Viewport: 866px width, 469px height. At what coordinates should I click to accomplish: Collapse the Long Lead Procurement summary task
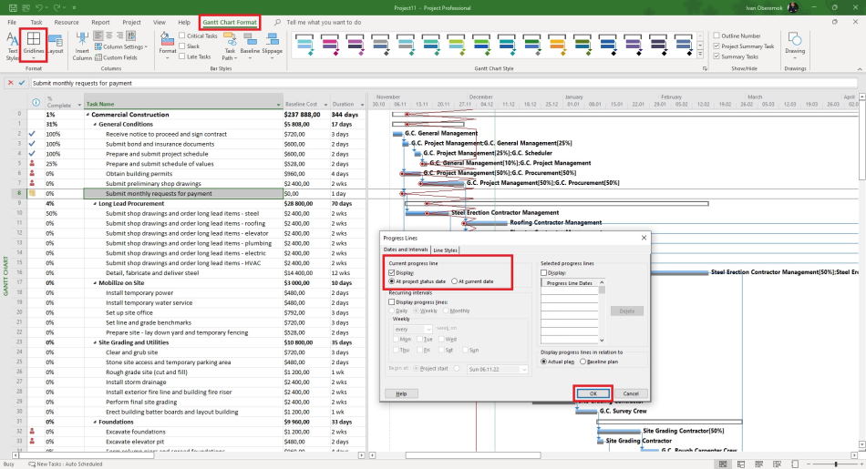pos(95,204)
